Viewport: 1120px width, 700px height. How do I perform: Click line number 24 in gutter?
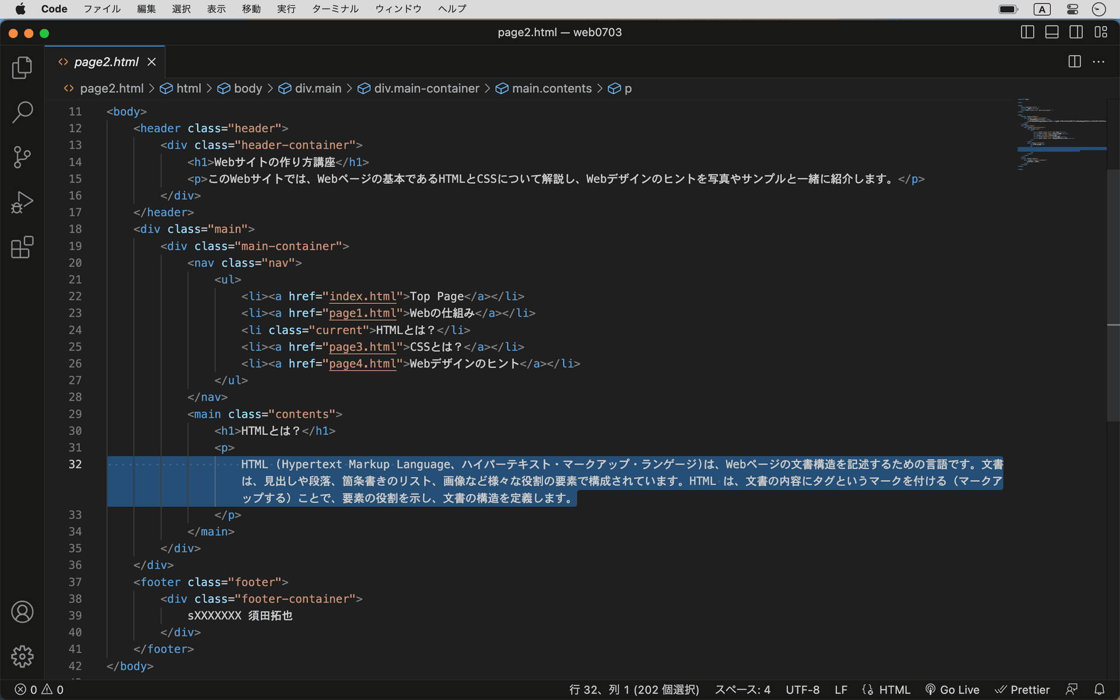coord(75,330)
